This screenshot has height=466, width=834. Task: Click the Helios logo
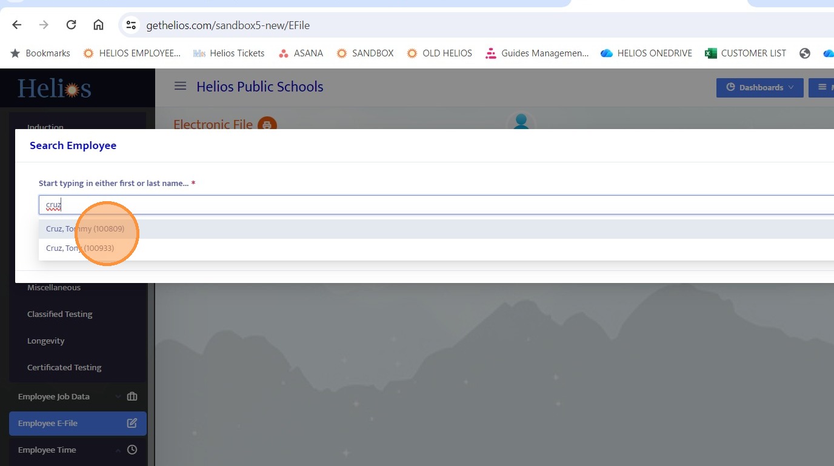tap(55, 88)
